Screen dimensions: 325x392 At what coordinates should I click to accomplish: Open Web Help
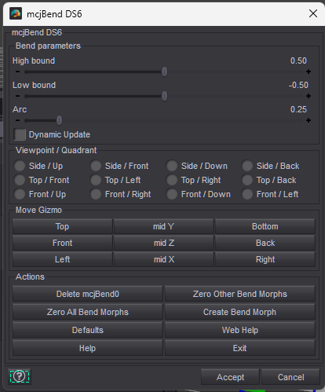point(239,330)
